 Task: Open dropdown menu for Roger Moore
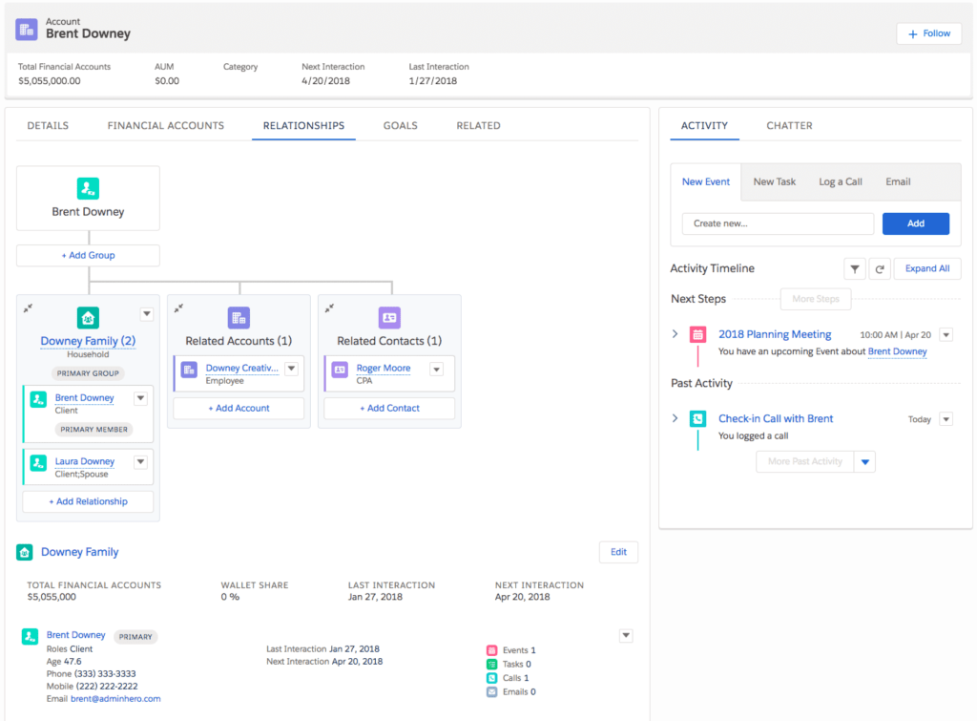point(436,370)
